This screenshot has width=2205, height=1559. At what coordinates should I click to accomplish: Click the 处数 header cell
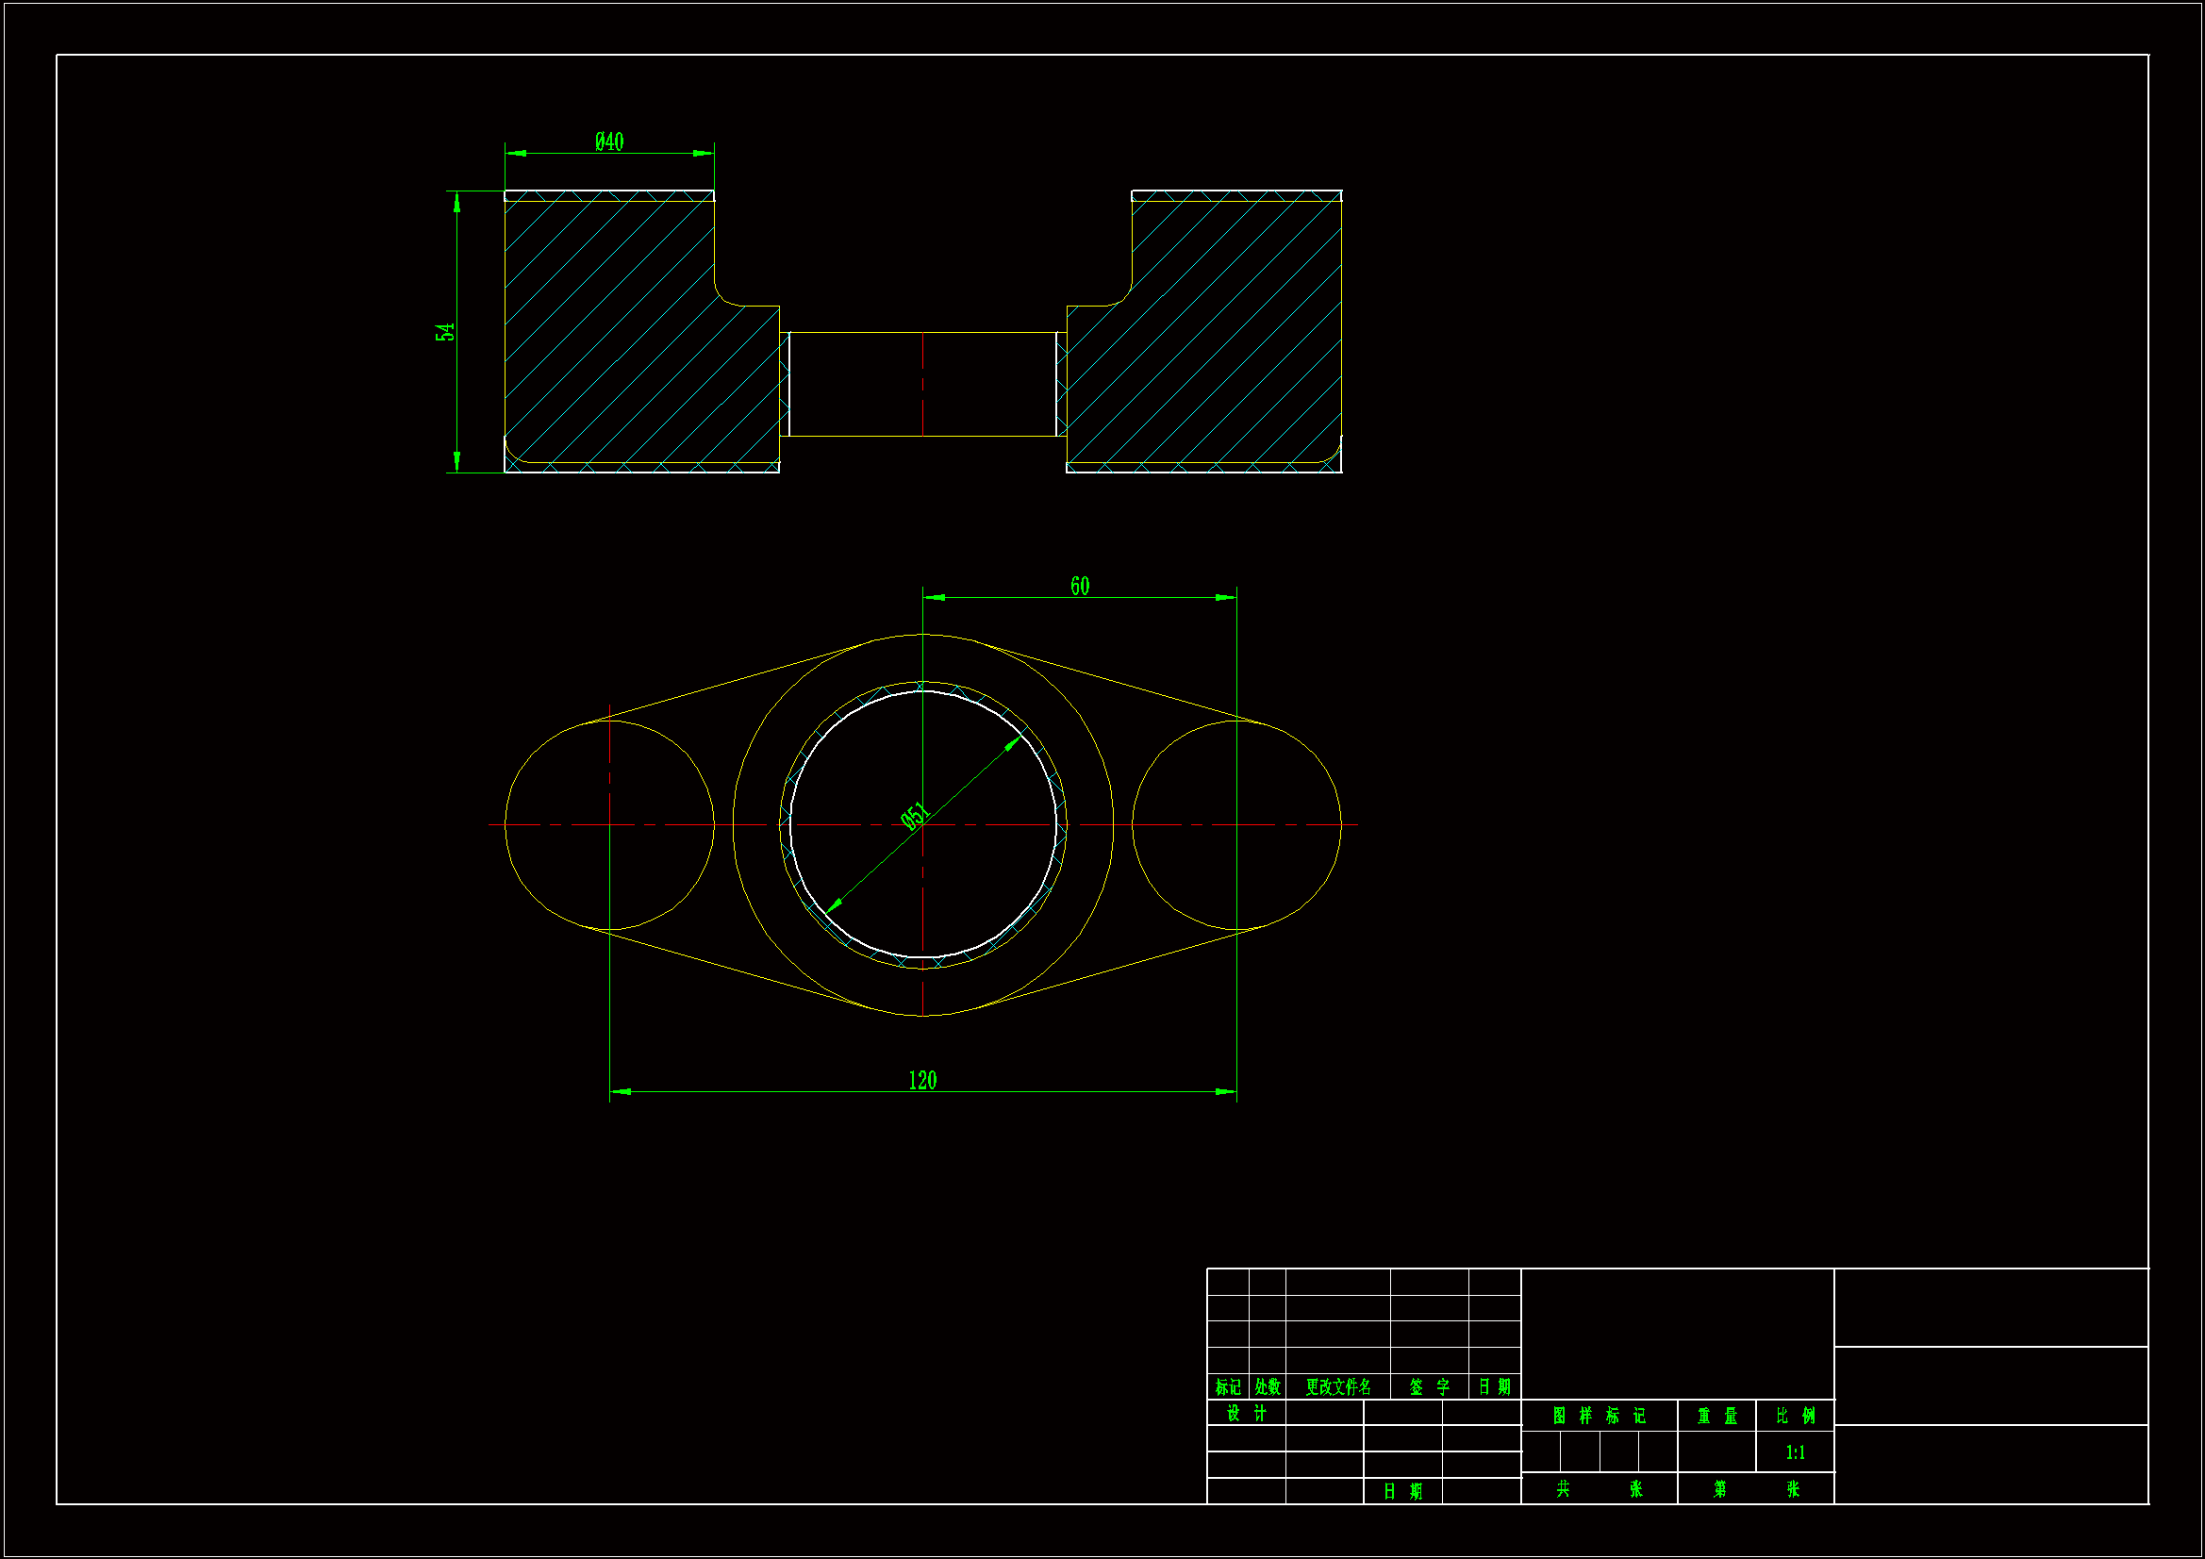[x=1267, y=1387]
